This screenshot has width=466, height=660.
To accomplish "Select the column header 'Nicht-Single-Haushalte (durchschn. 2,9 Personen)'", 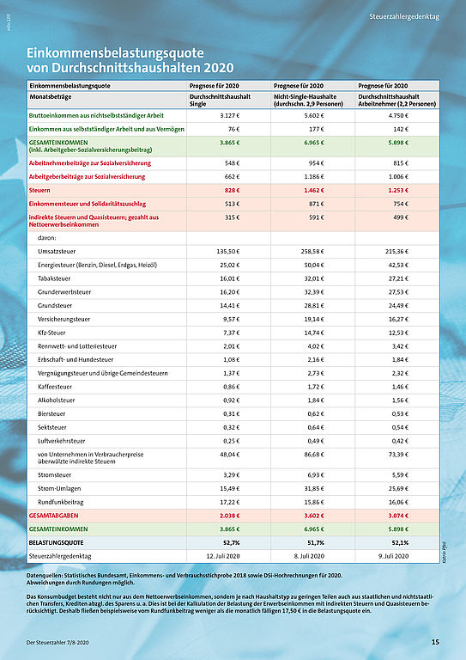I will pyautogui.click(x=309, y=100).
